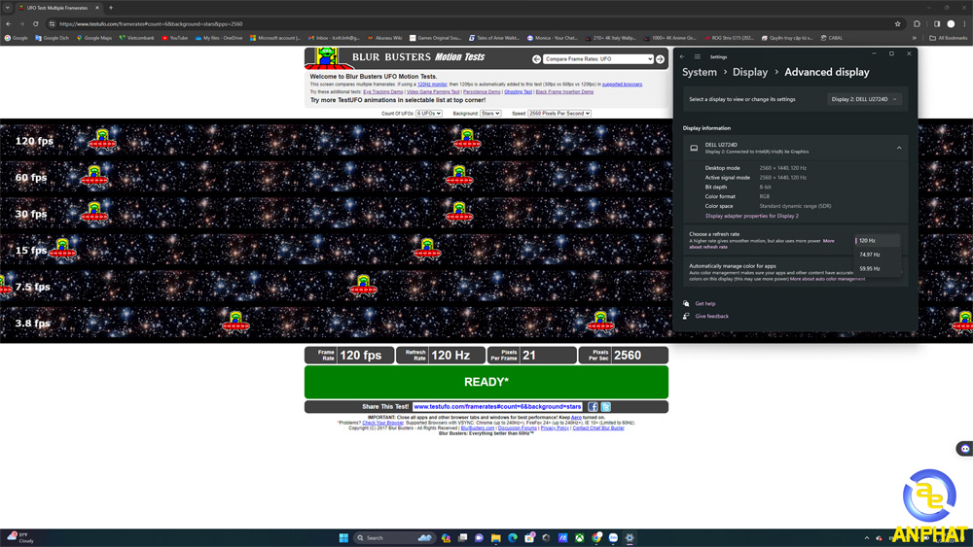Show more bookmarks overflow chevron
The image size is (973, 547).
(x=914, y=38)
